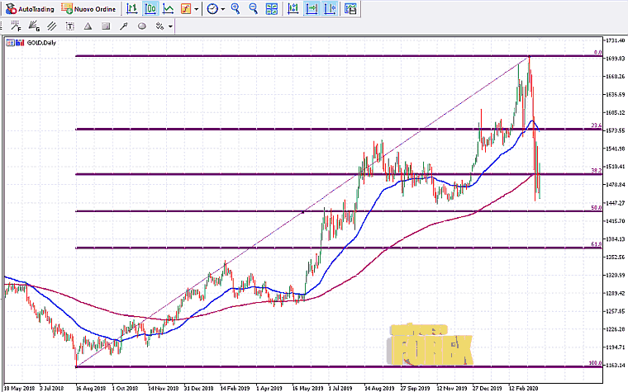Switch chart to bar chart style
Viewport: 628px width, 392px height.
pos(132,9)
